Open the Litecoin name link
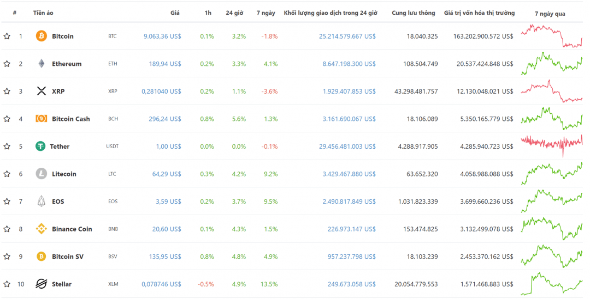590x299 pixels. point(64,174)
